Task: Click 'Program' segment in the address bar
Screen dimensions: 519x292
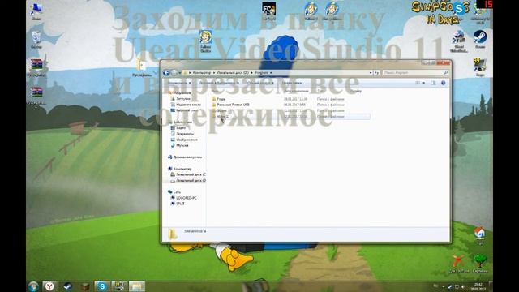Action: coord(261,72)
